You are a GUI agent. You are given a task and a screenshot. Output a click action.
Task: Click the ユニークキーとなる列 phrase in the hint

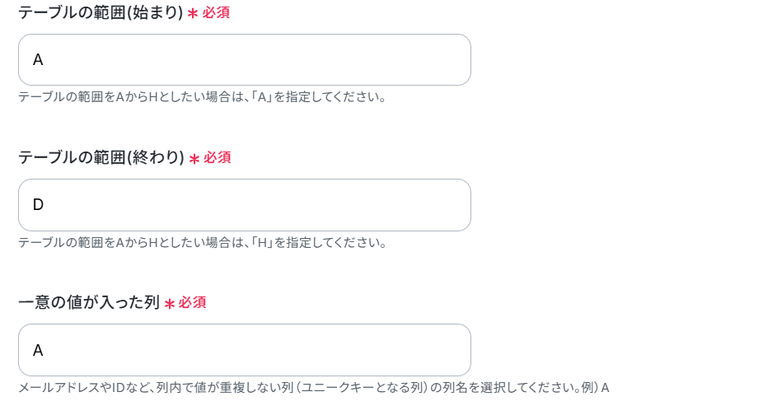(363, 388)
